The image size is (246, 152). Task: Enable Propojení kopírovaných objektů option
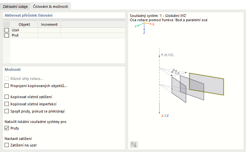[7, 86]
